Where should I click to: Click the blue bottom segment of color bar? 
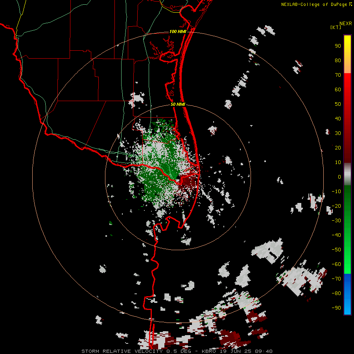point(347,294)
